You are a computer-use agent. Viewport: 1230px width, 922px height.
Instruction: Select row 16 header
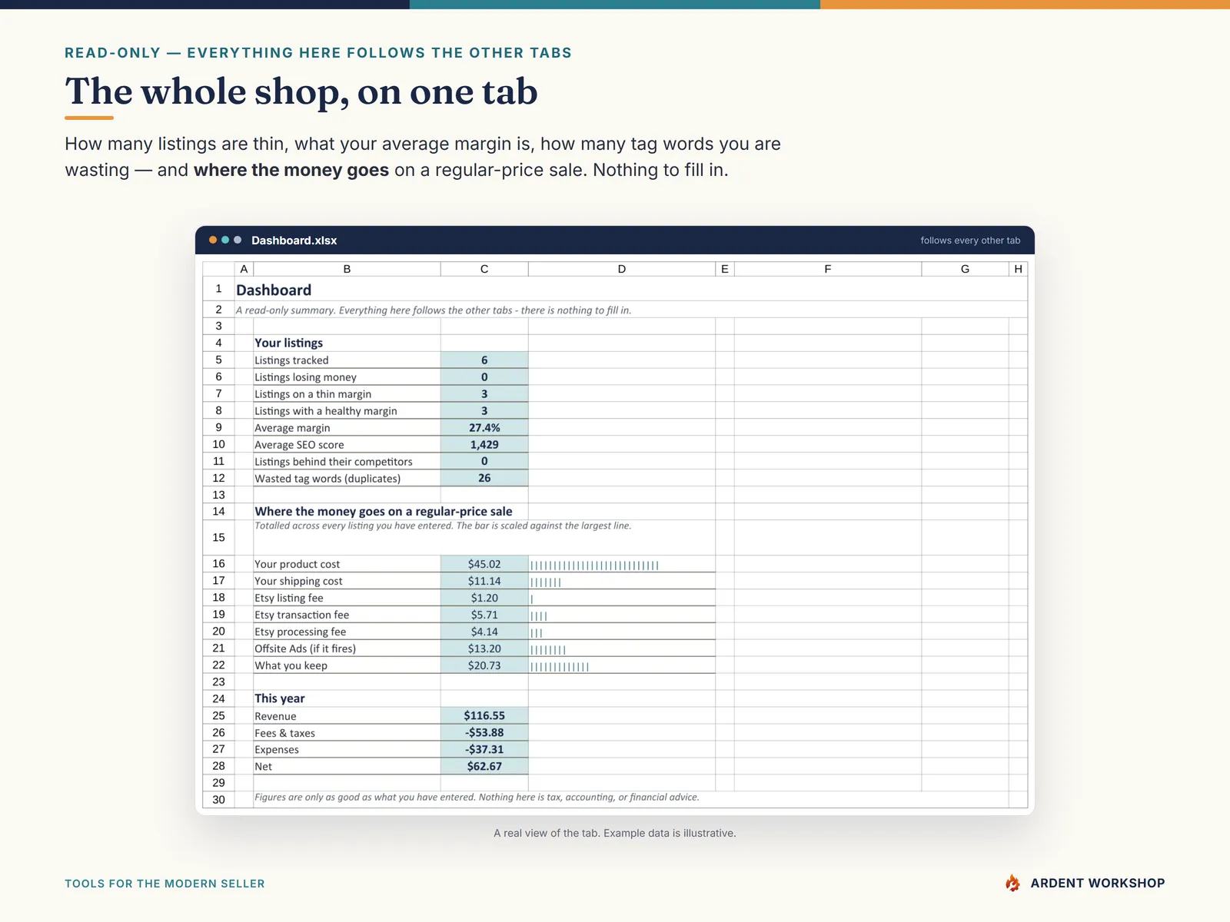click(x=218, y=563)
